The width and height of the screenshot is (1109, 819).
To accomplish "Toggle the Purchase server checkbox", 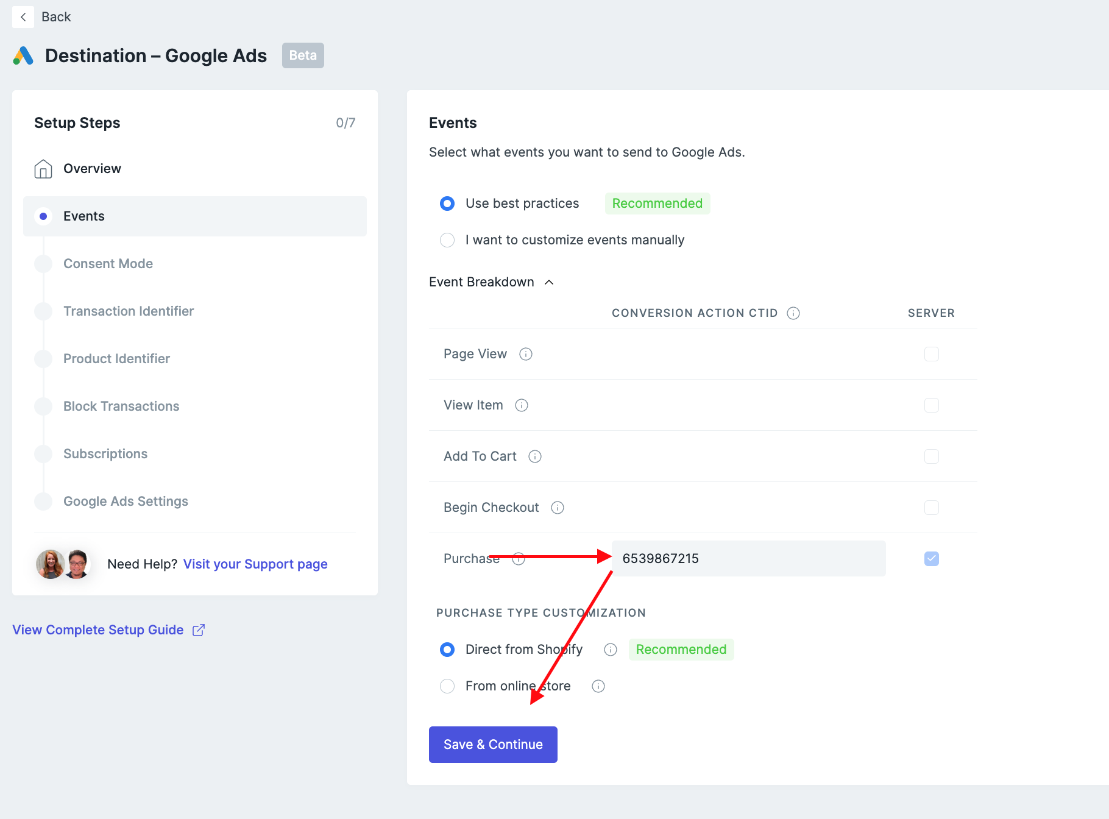I will [x=932, y=559].
